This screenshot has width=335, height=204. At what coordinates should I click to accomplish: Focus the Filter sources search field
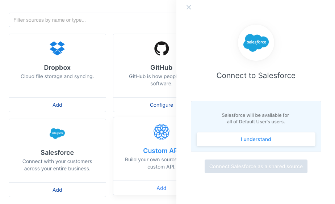coord(92,20)
